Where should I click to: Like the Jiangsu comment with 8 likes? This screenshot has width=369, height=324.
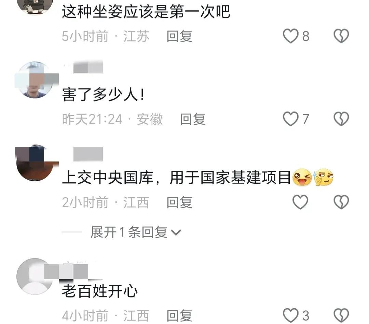coord(291,36)
